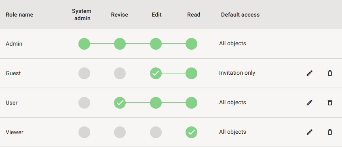Edit the Viewer role with pencil icon
The image size is (342, 147).
click(x=310, y=132)
